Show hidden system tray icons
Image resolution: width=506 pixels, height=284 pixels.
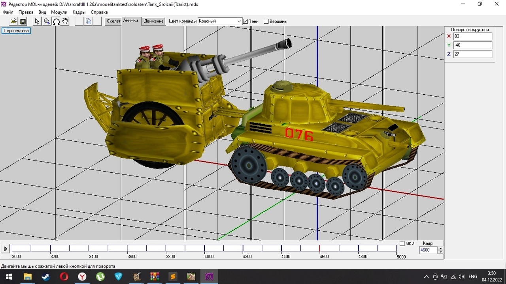point(426,277)
